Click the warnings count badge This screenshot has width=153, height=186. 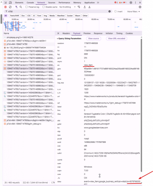121,3
